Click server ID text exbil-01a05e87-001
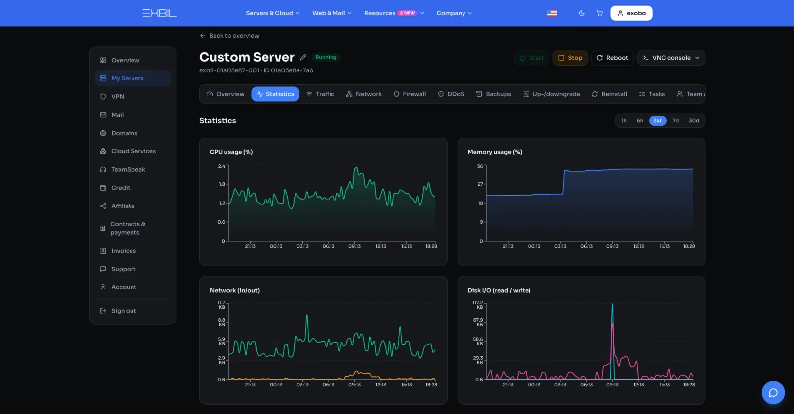 click(229, 70)
